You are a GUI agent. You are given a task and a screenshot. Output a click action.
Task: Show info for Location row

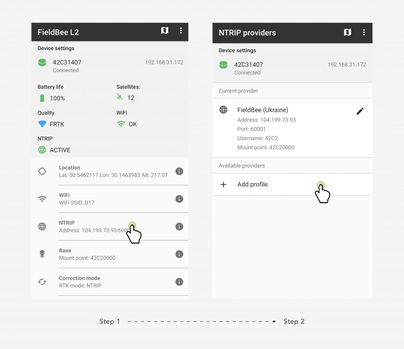(180, 171)
